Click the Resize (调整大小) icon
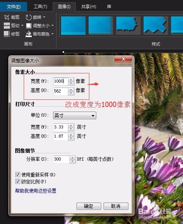The width and height of the screenshot is (183, 224). pyautogui.click(x=29, y=26)
